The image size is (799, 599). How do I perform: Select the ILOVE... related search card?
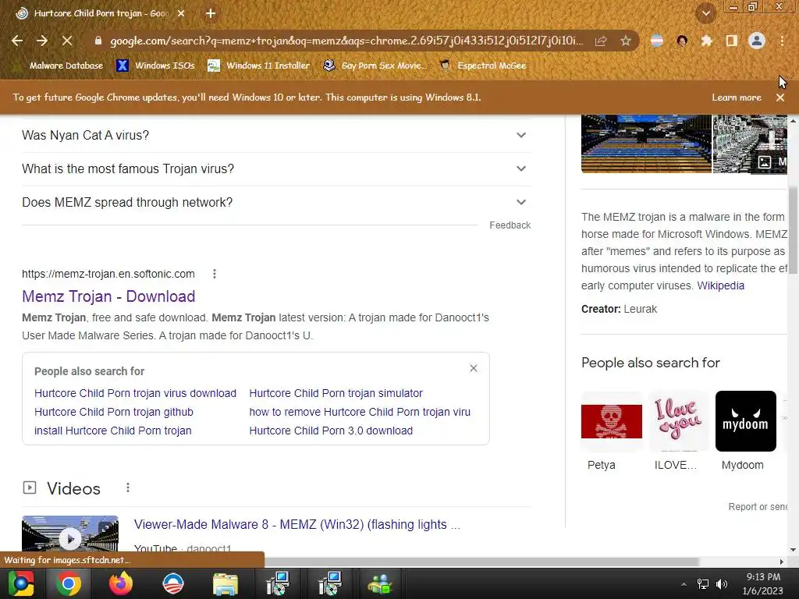[678, 431]
